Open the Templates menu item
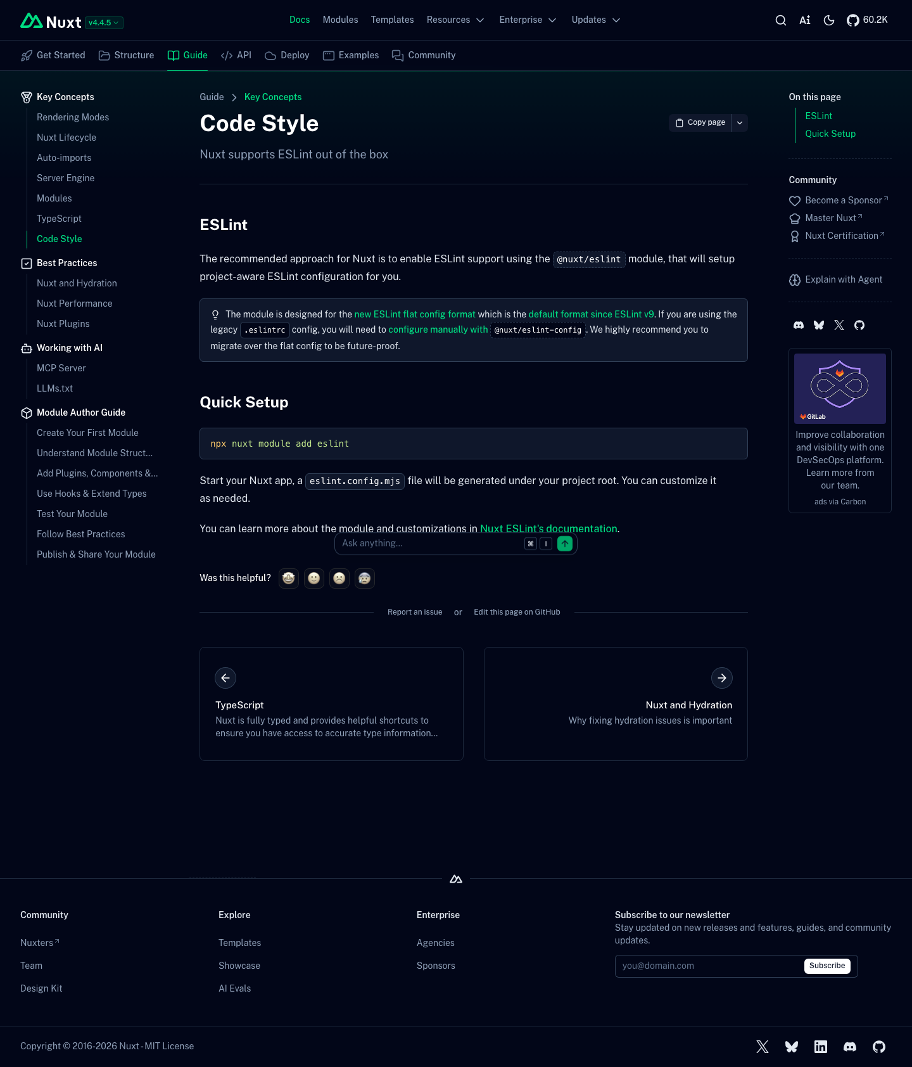 (392, 20)
